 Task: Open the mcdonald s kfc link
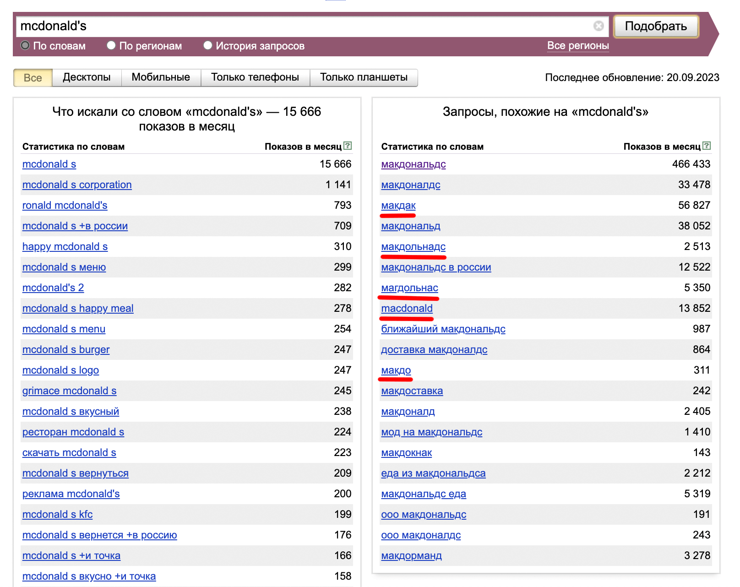[x=57, y=514]
